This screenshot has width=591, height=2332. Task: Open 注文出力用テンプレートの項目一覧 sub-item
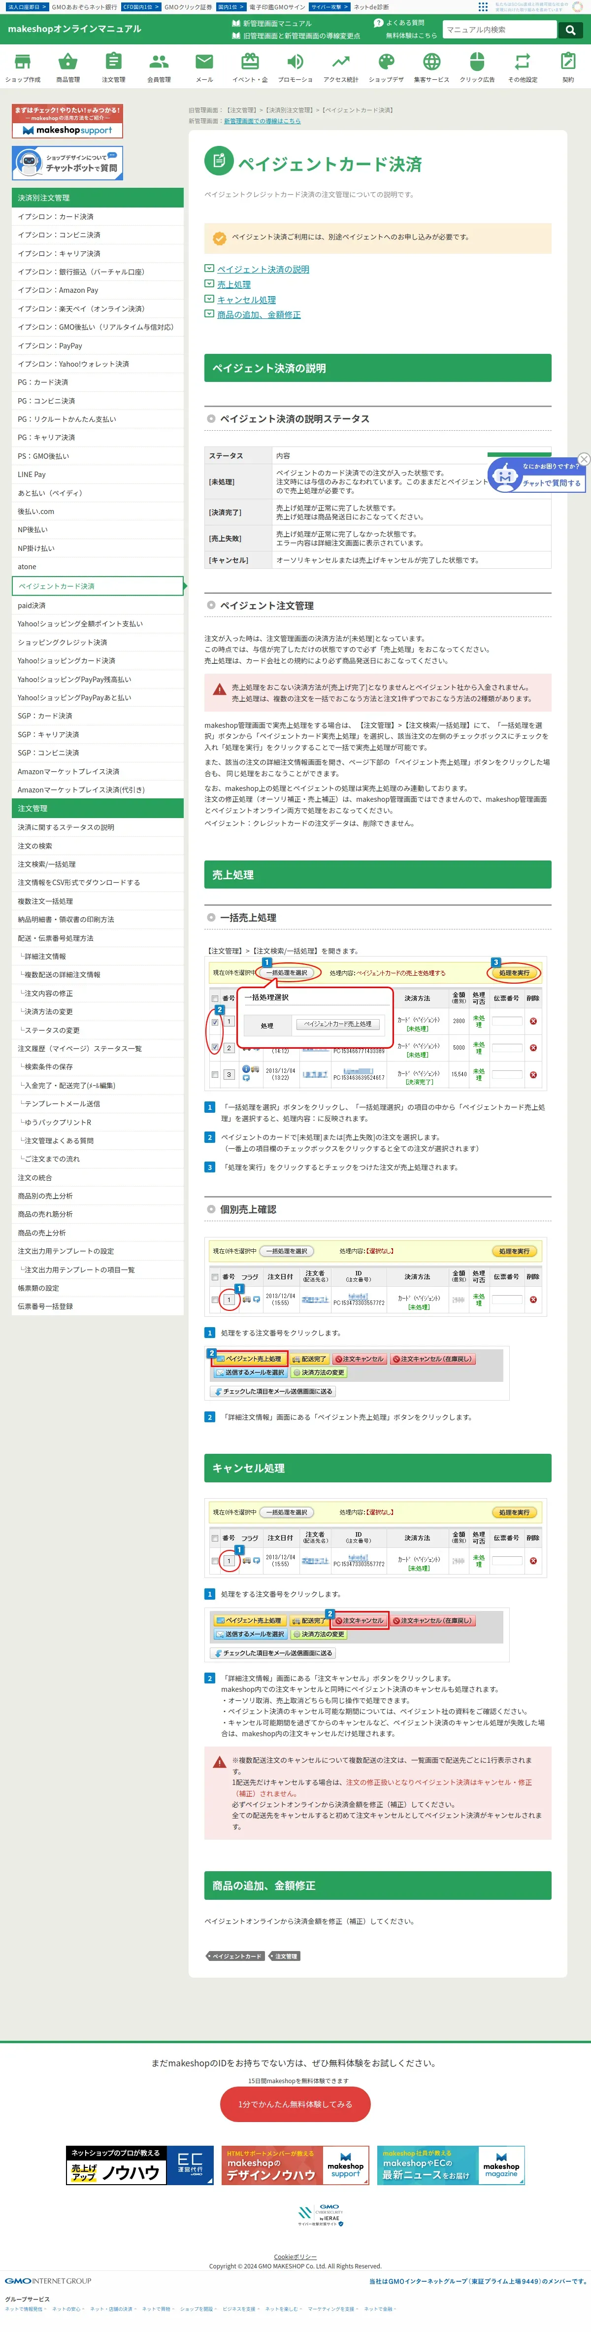tap(98, 1270)
